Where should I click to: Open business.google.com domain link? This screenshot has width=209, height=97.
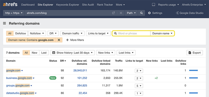[x=19, y=78]
